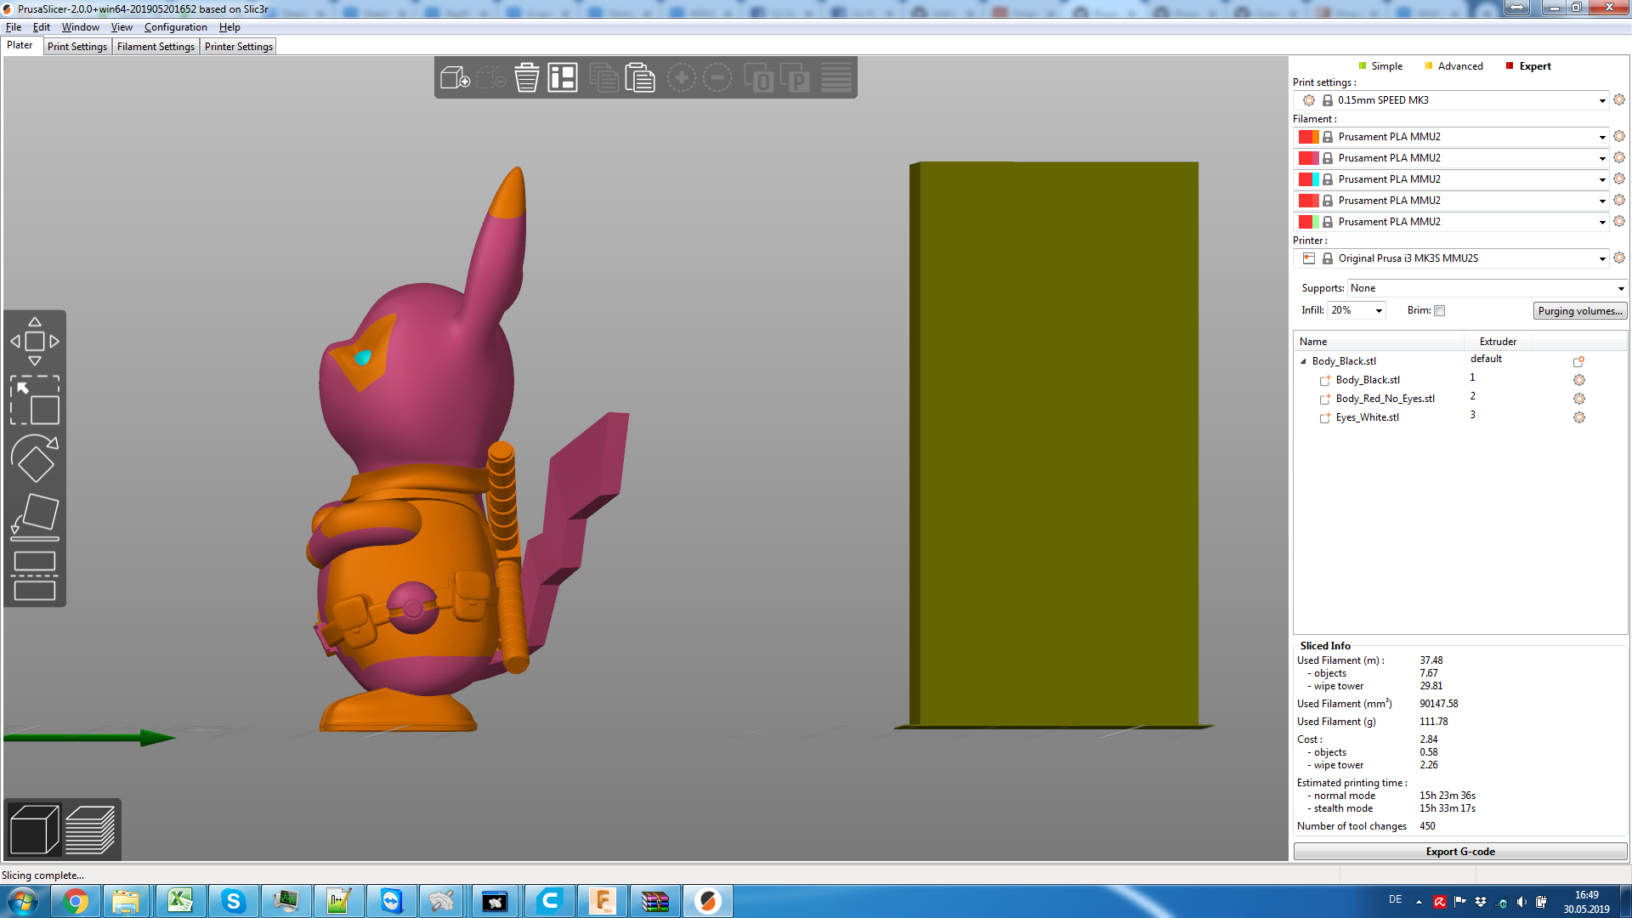Open Excel from the taskbar
Viewport: 1632px width, 918px height.
180,901
